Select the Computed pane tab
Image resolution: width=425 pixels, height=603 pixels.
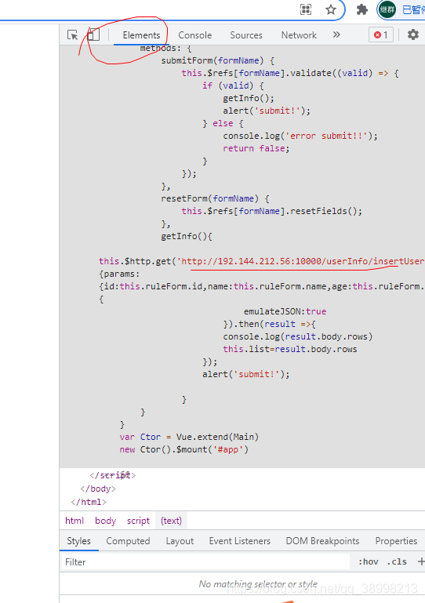coord(128,541)
